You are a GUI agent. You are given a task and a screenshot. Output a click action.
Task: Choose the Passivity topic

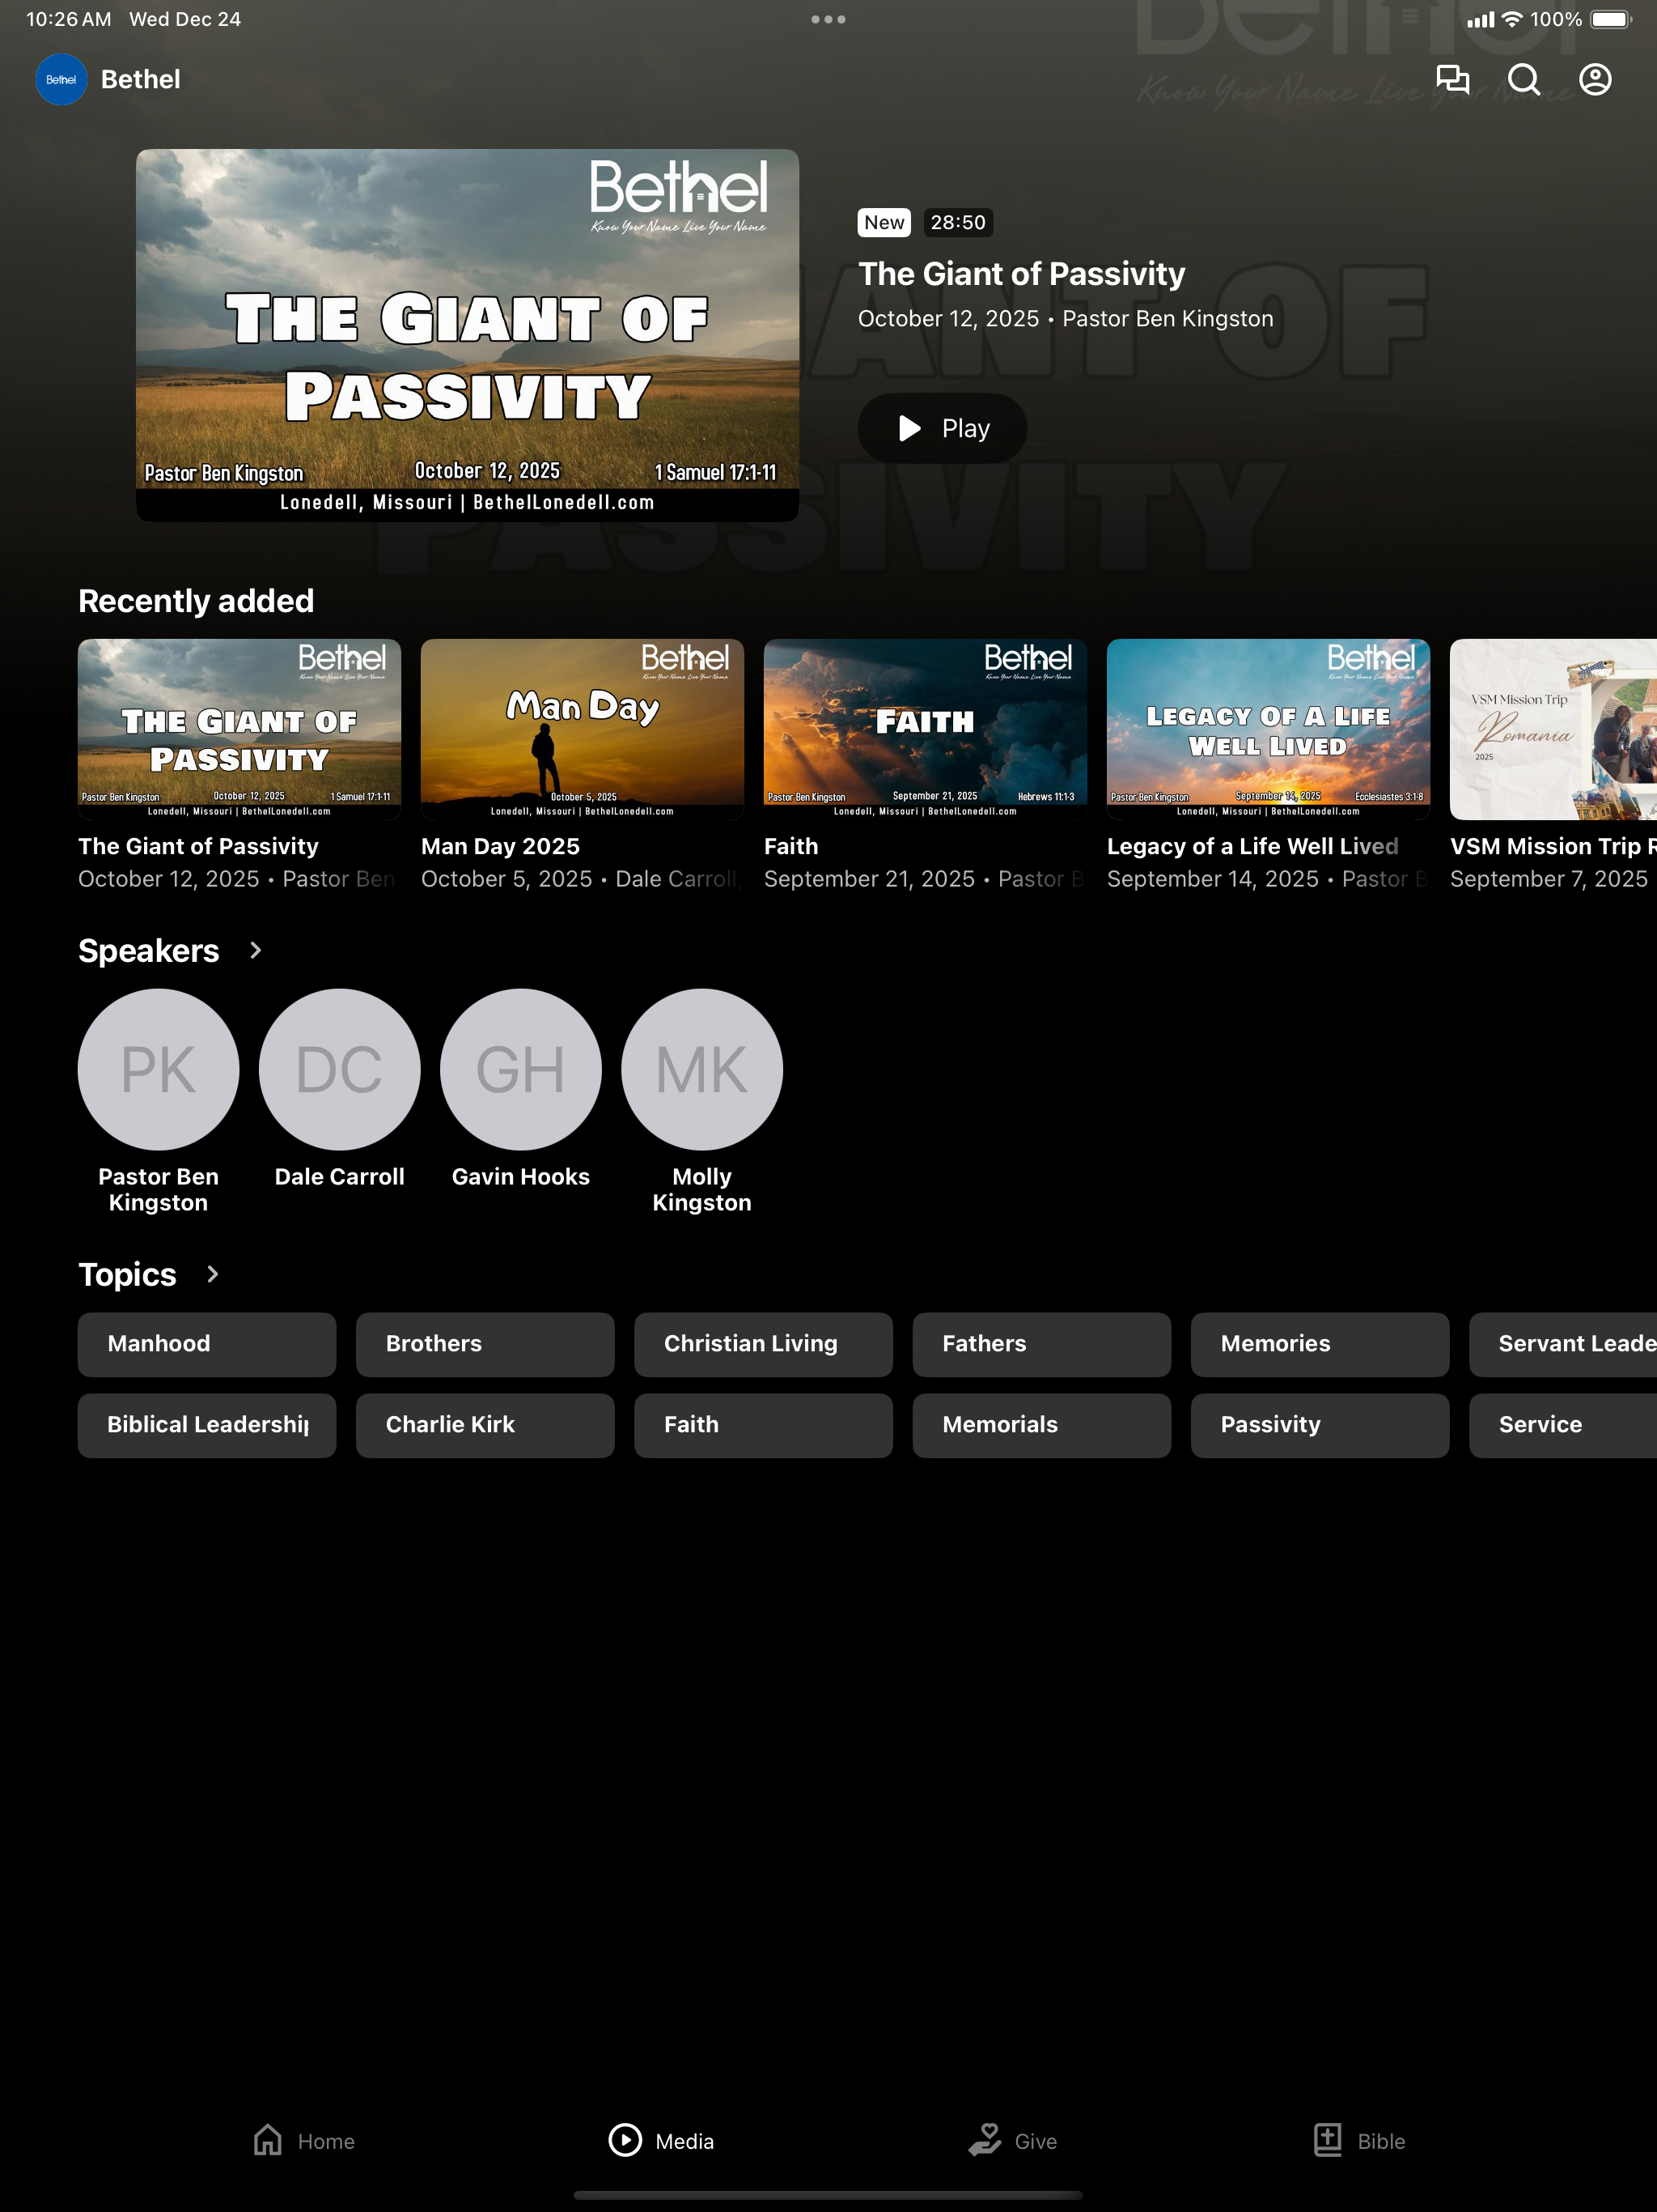click(x=1320, y=1425)
